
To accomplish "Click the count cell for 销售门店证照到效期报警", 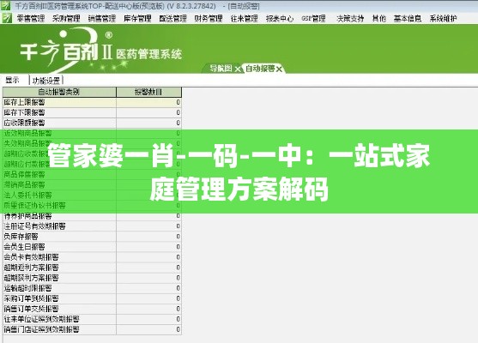I will coord(148,329).
